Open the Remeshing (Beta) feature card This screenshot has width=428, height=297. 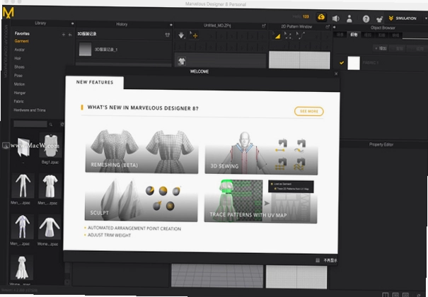(x=141, y=151)
